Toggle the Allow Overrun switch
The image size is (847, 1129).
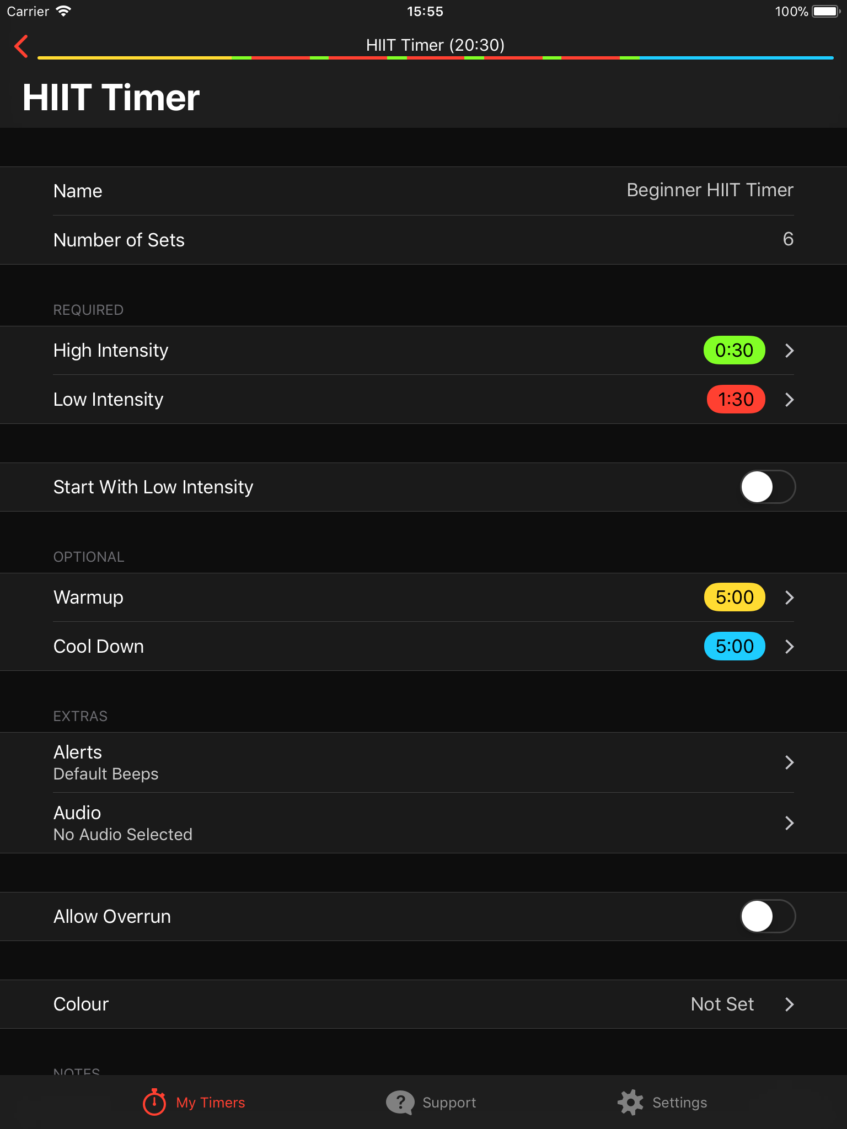click(768, 916)
